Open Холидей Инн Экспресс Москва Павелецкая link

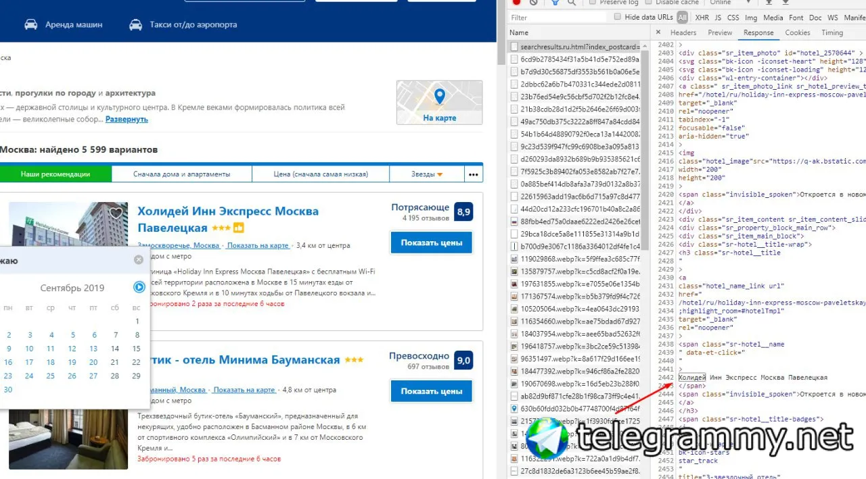point(228,219)
